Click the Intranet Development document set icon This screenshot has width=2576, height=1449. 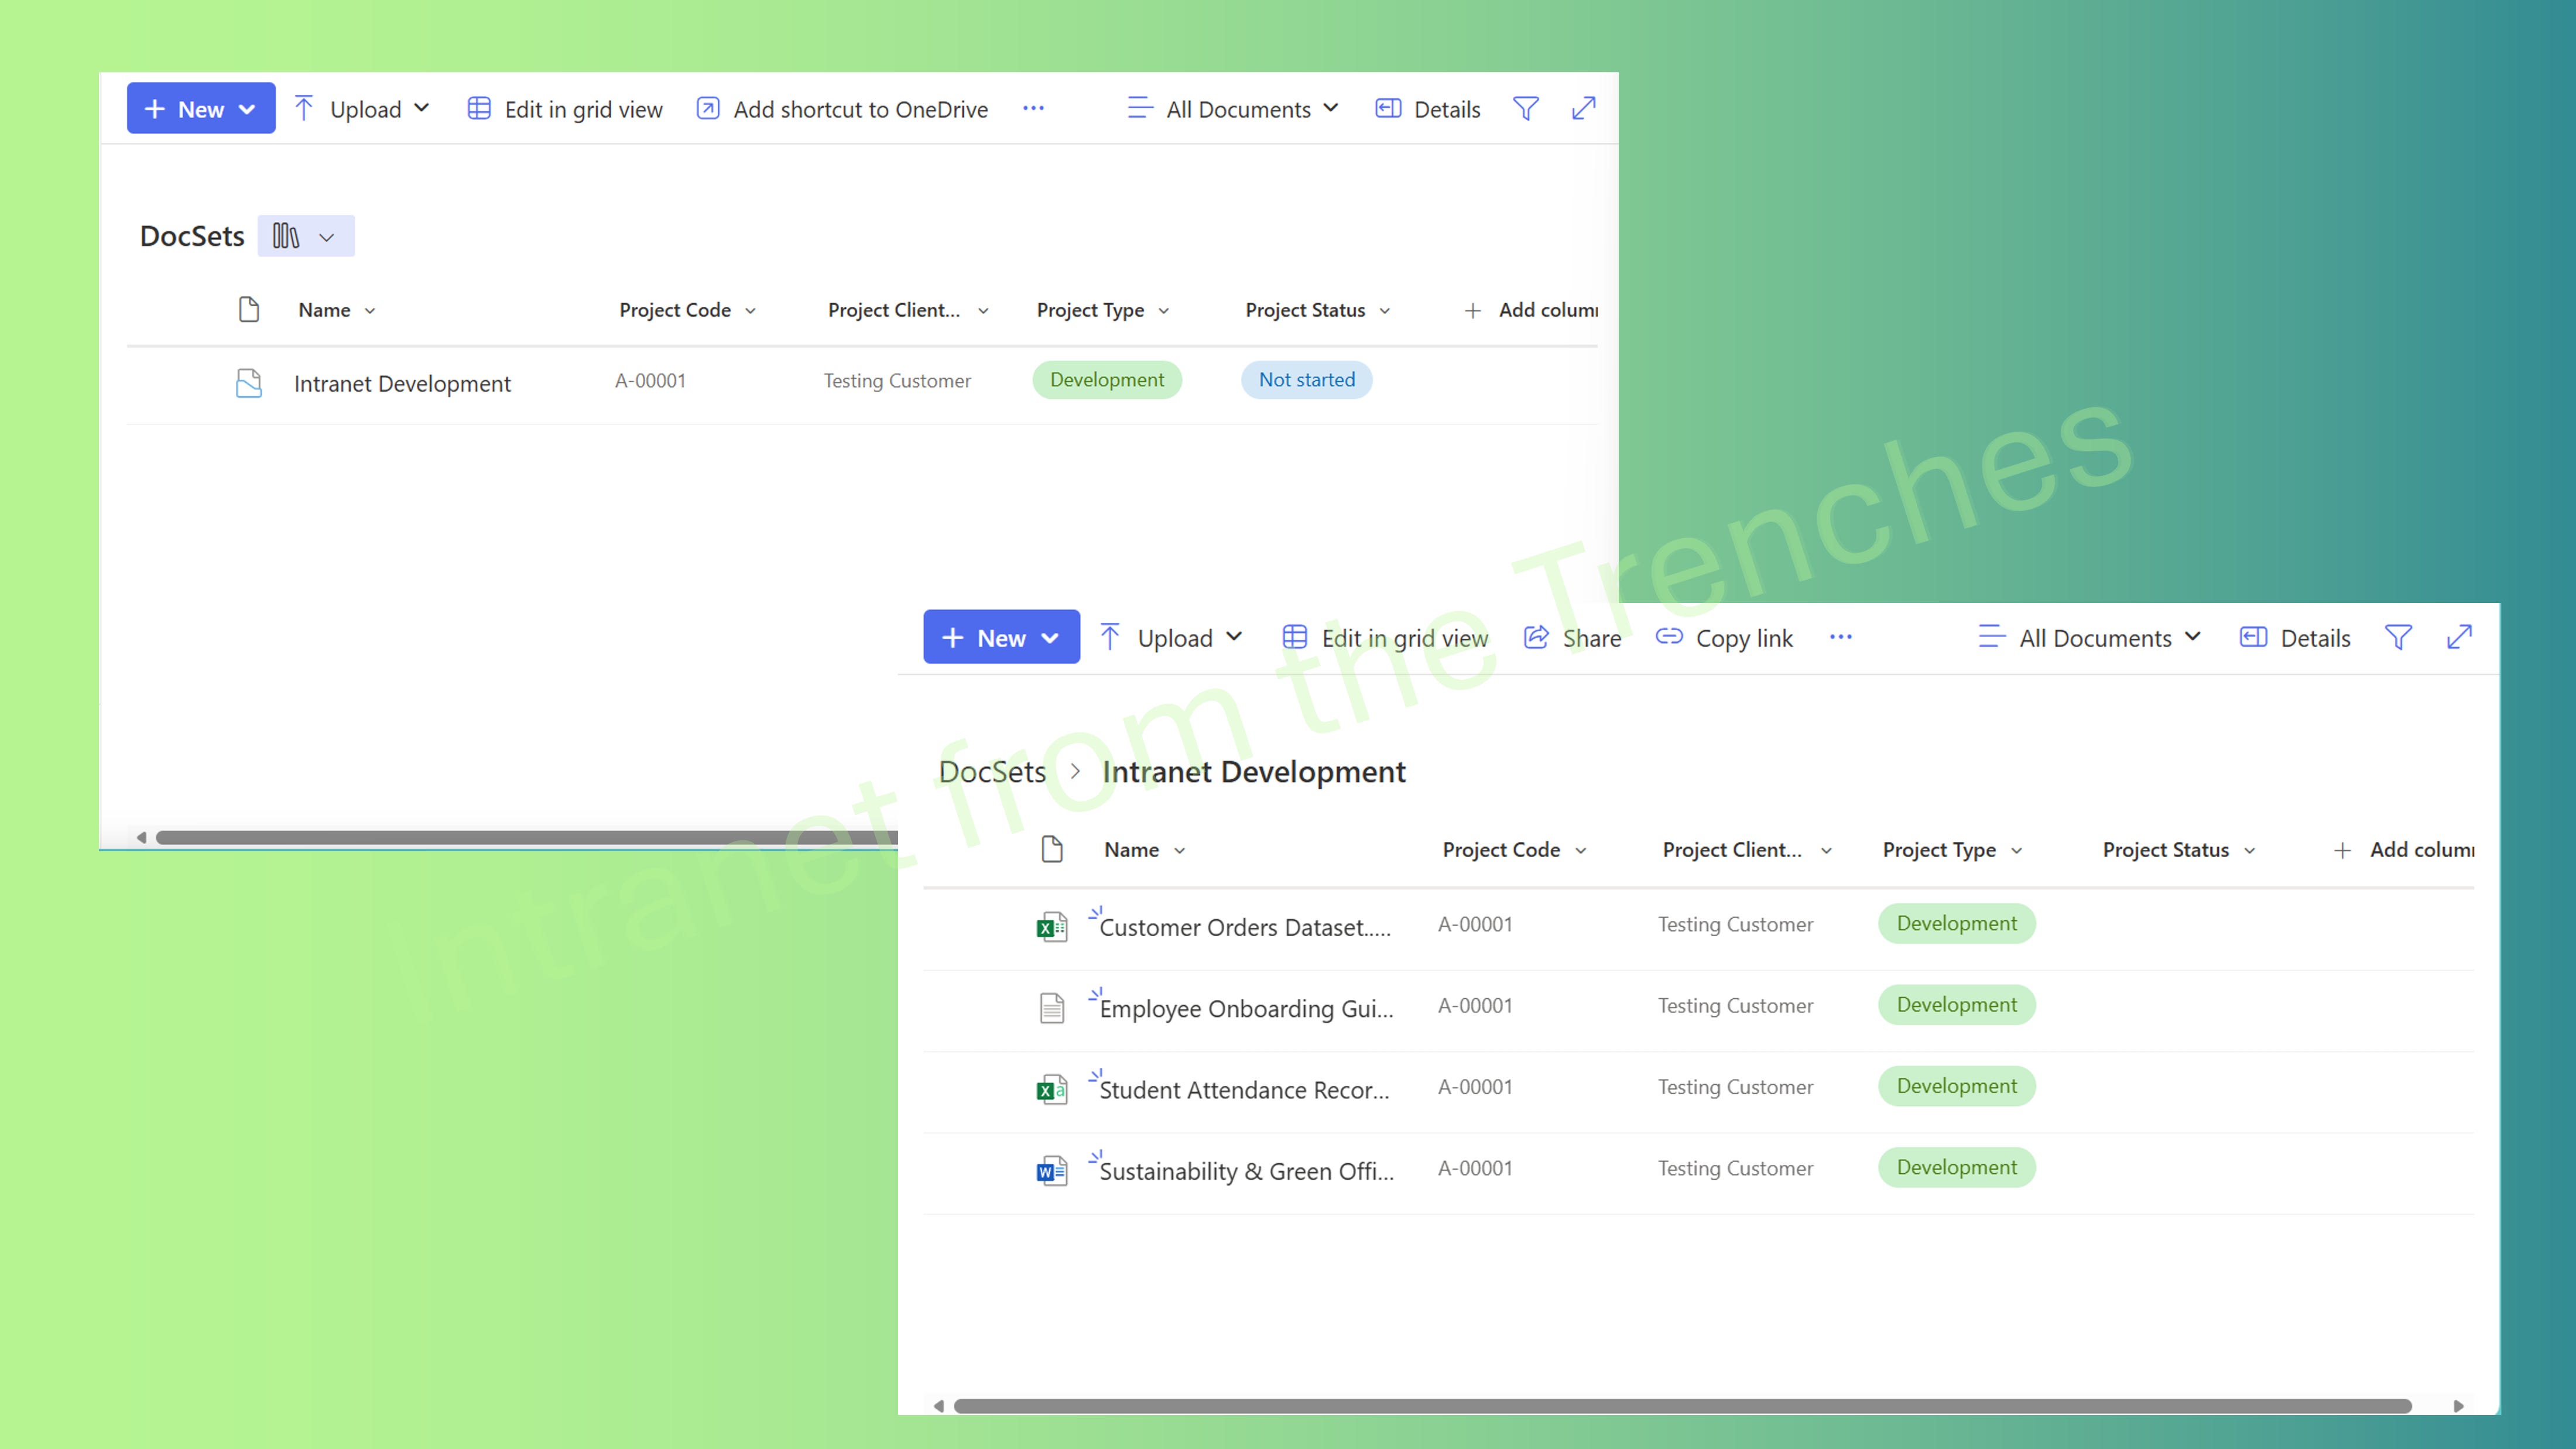tap(248, 383)
